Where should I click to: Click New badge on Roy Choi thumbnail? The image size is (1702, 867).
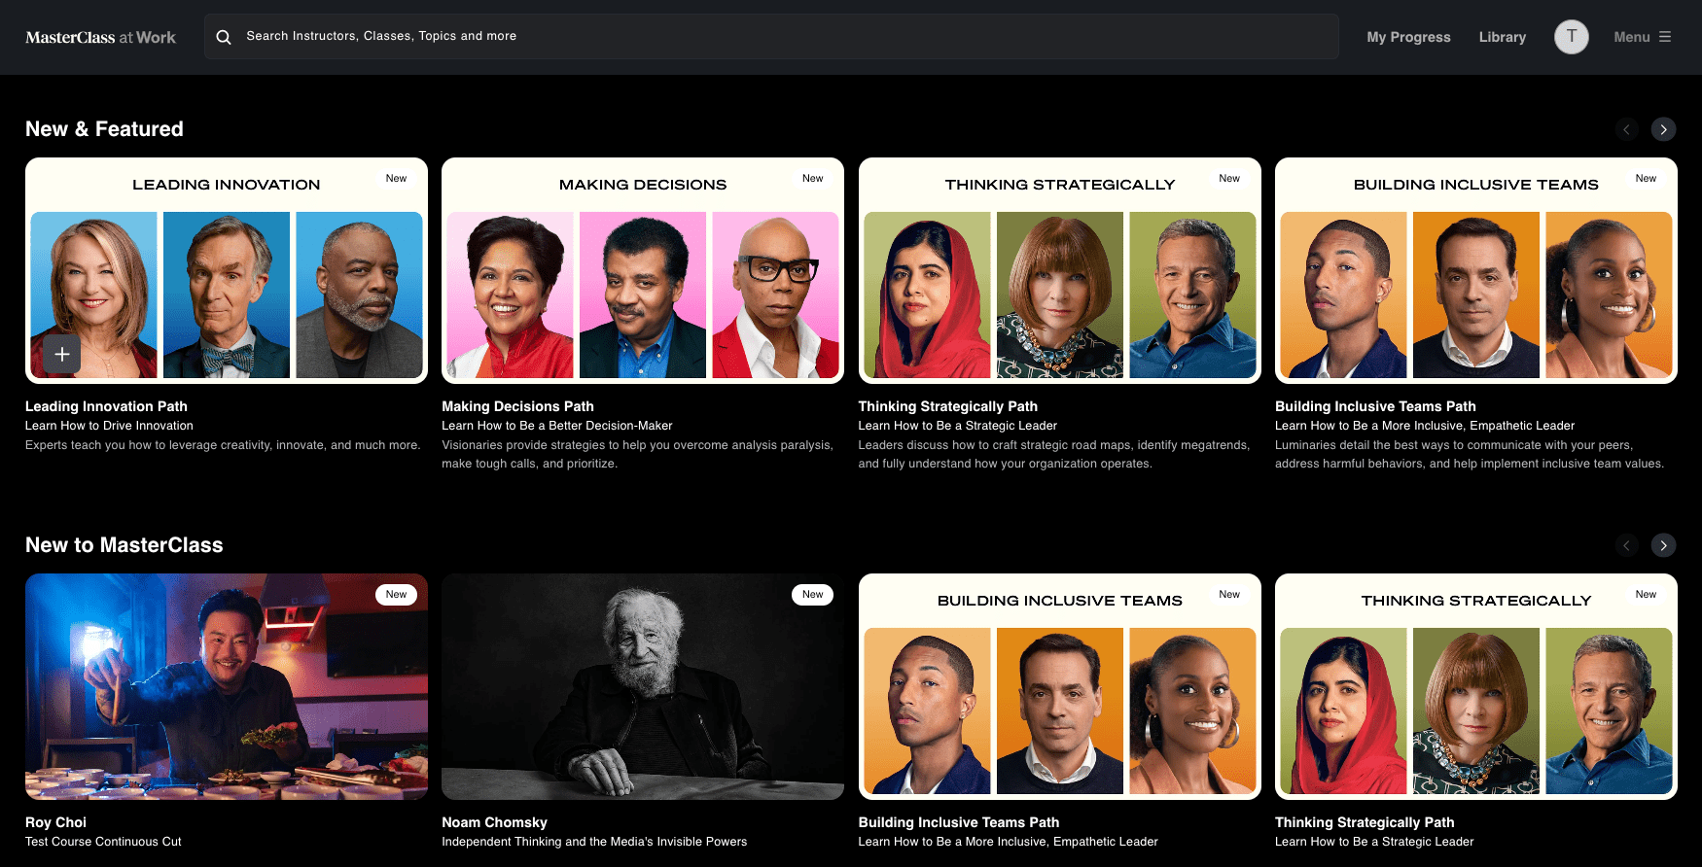click(396, 594)
